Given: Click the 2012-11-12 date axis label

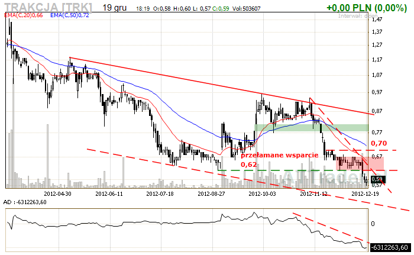Looking at the screenshot, I should coord(313,193).
